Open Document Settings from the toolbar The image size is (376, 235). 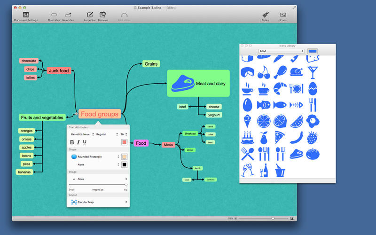coord(26,15)
